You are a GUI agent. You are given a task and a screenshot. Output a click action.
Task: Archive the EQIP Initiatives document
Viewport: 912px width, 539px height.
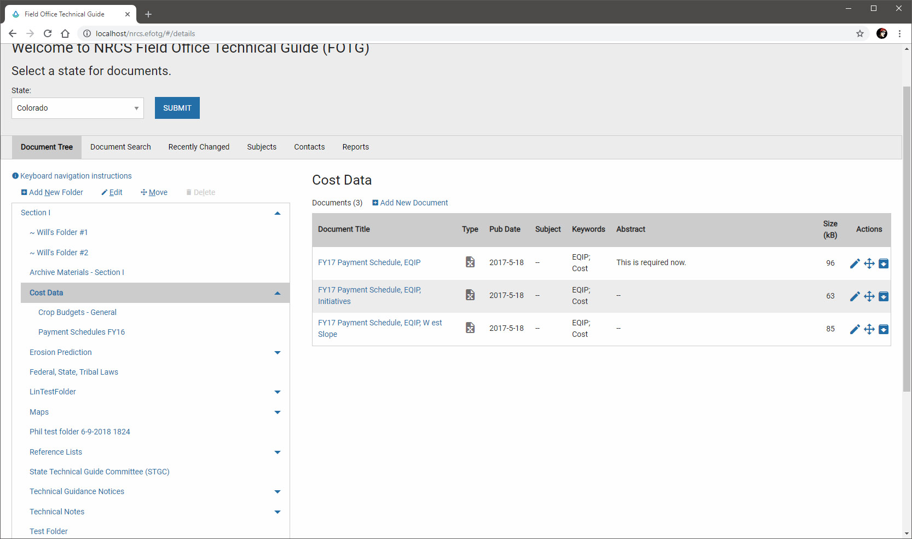click(x=884, y=296)
